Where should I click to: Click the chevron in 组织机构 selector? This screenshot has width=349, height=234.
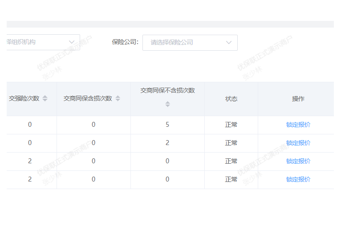click(x=72, y=42)
